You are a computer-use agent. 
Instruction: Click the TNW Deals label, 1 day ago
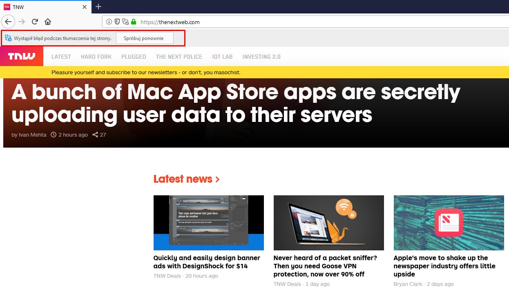point(287,284)
